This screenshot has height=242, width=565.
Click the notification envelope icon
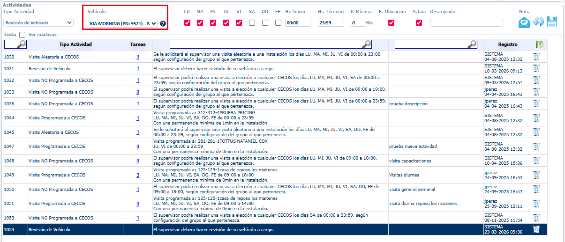[x=524, y=22]
